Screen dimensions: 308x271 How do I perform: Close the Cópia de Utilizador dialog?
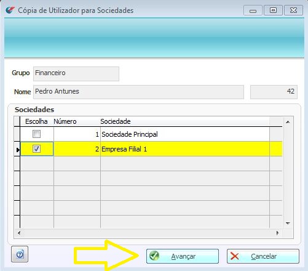[293, 10]
